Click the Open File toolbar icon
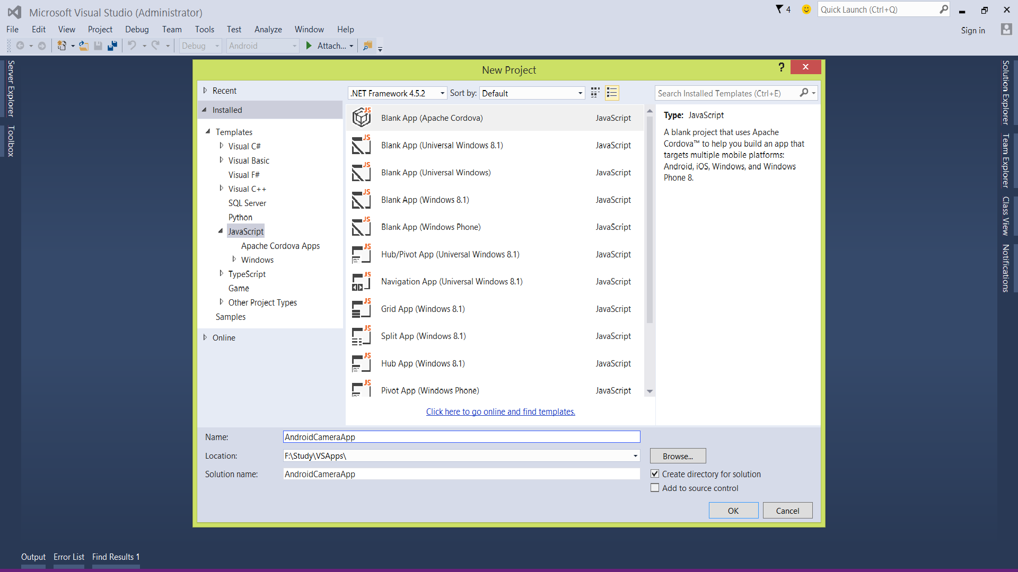This screenshot has width=1018, height=572. coord(84,46)
